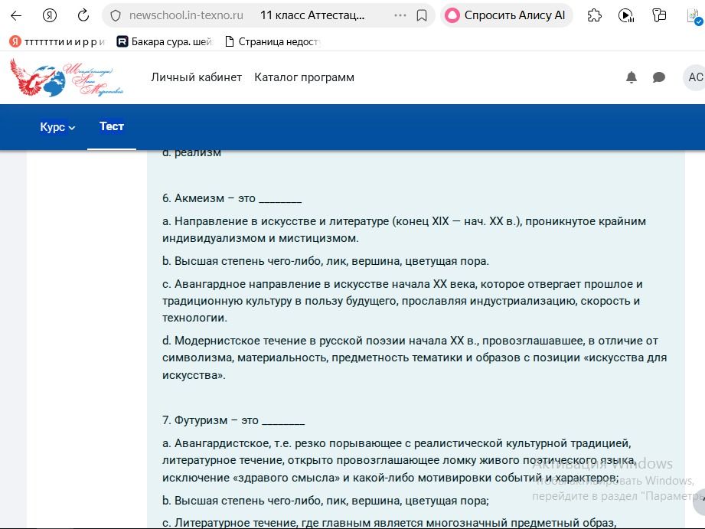This screenshot has height=529, width=705.
Task: Open the media playback control icon
Action: (626, 16)
